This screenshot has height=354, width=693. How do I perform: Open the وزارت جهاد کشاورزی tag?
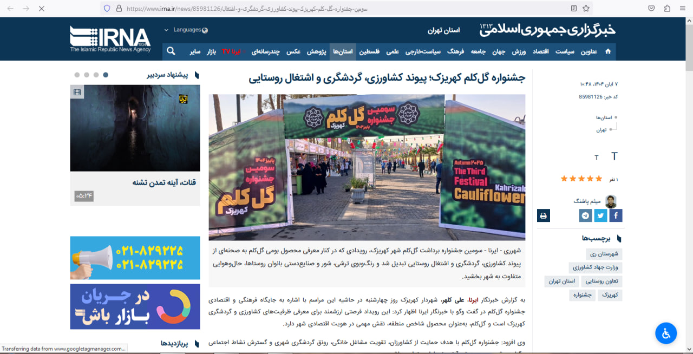click(x=595, y=267)
